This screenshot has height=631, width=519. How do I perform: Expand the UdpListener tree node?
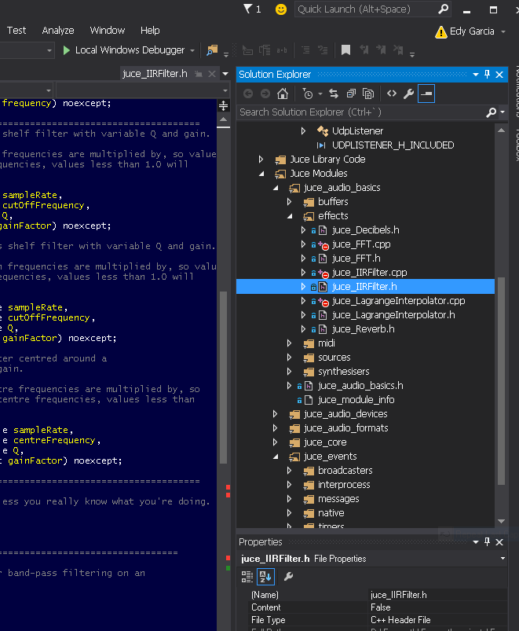click(x=303, y=130)
